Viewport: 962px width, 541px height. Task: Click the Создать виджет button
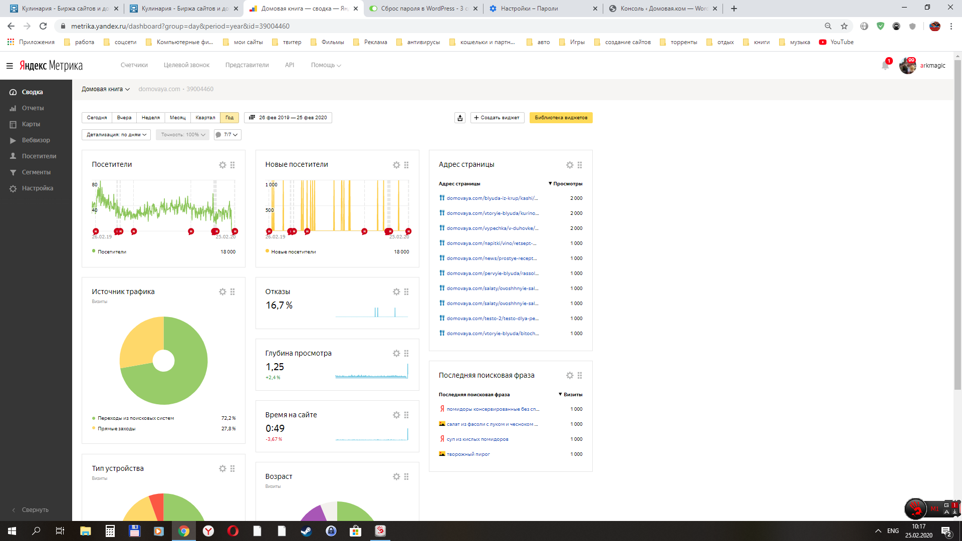coord(497,118)
